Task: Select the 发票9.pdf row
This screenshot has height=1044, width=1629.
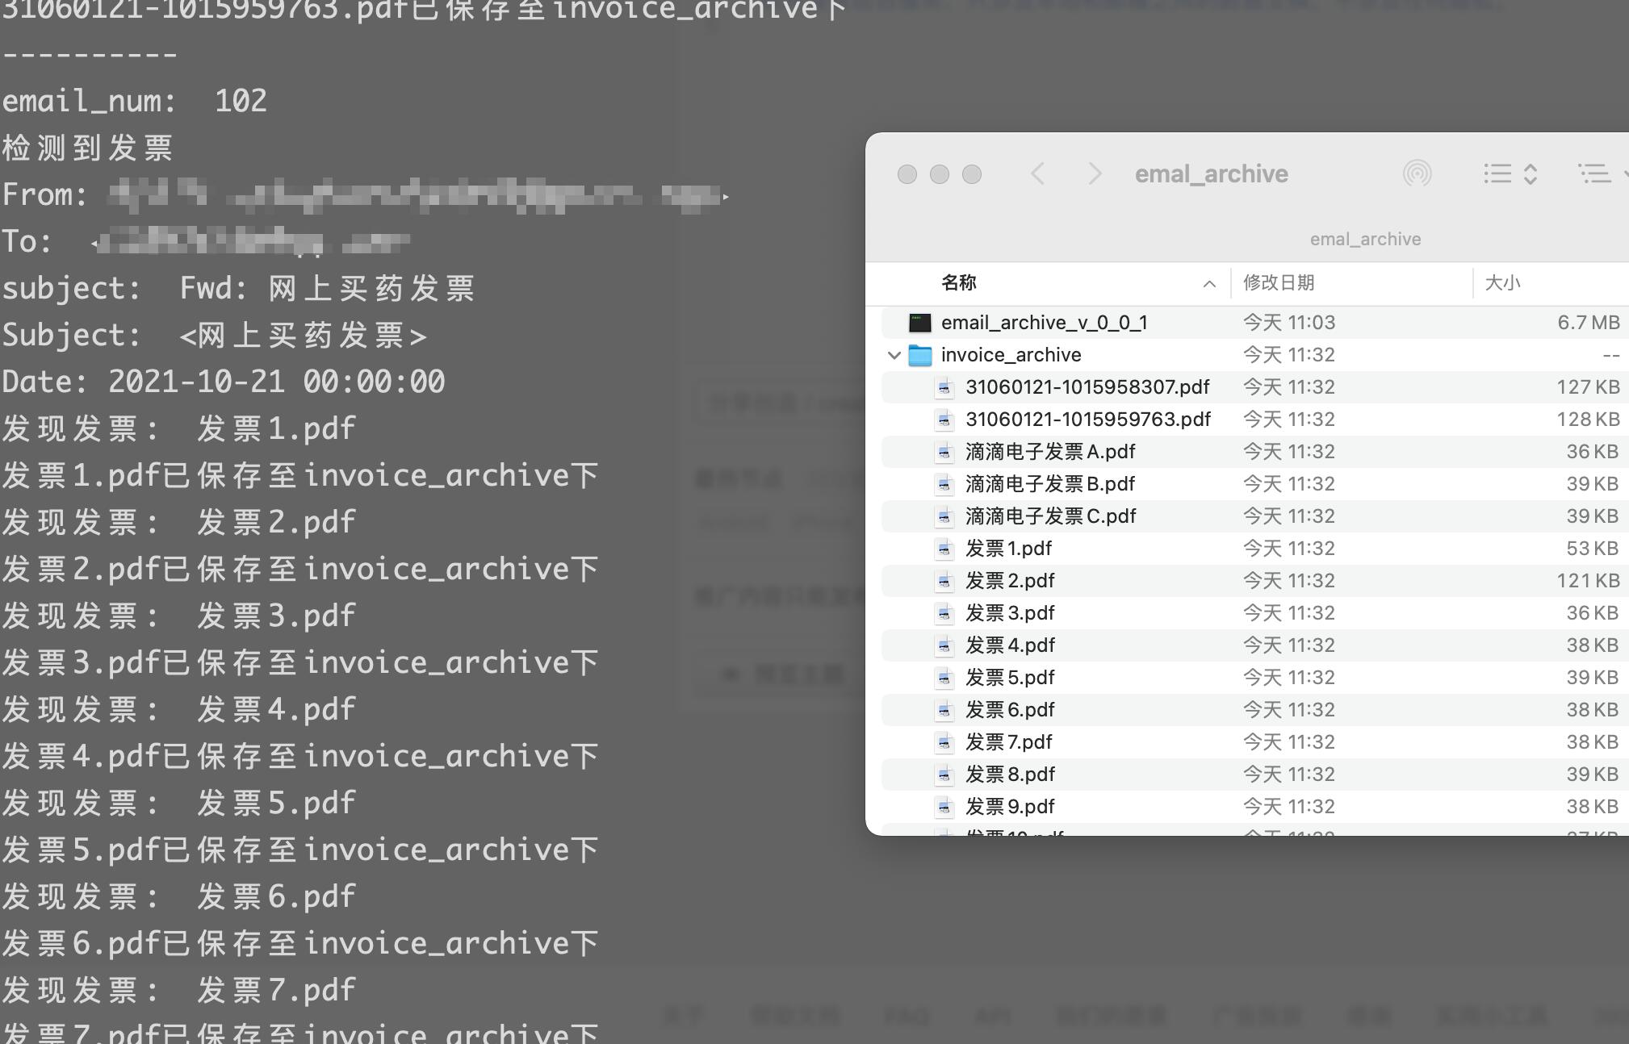Action: tap(1010, 807)
